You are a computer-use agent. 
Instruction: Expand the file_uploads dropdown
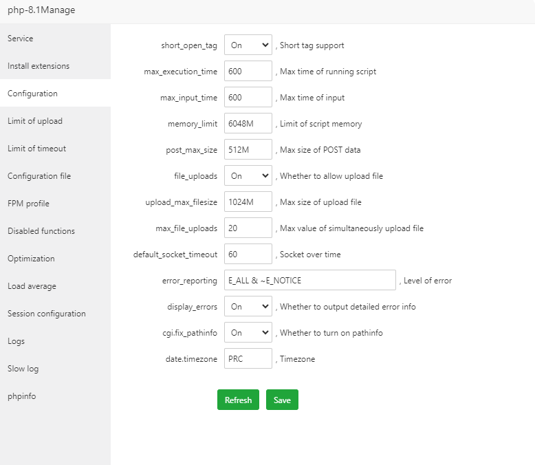pyautogui.click(x=248, y=176)
